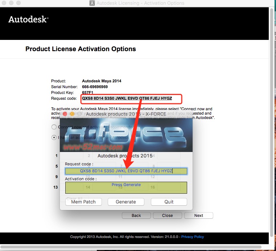Viewport: 276px width, 251px height.
Task: Click activation code box number 1
Action: [x=71, y=156]
